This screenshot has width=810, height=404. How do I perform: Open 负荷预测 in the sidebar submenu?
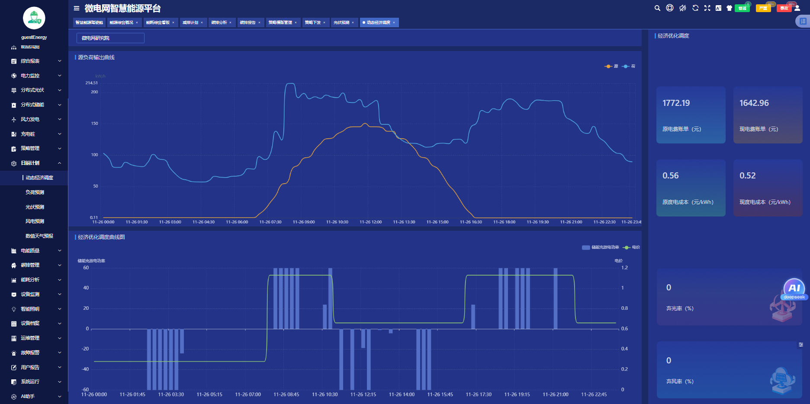coord(35,192)
